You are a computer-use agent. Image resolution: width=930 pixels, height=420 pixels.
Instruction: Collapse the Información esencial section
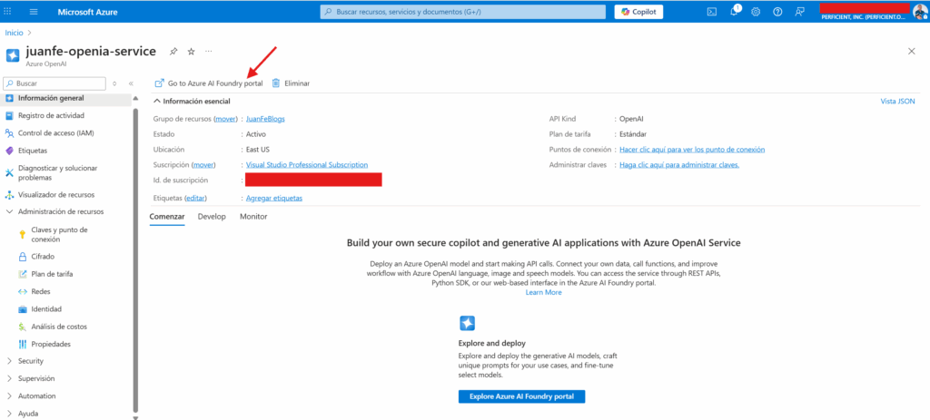157,101
